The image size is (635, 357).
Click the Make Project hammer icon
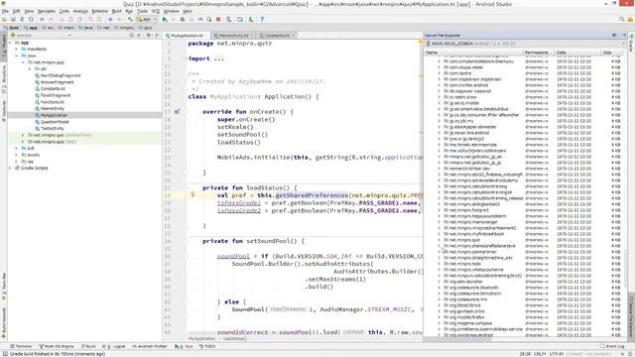tap(130, 20)
